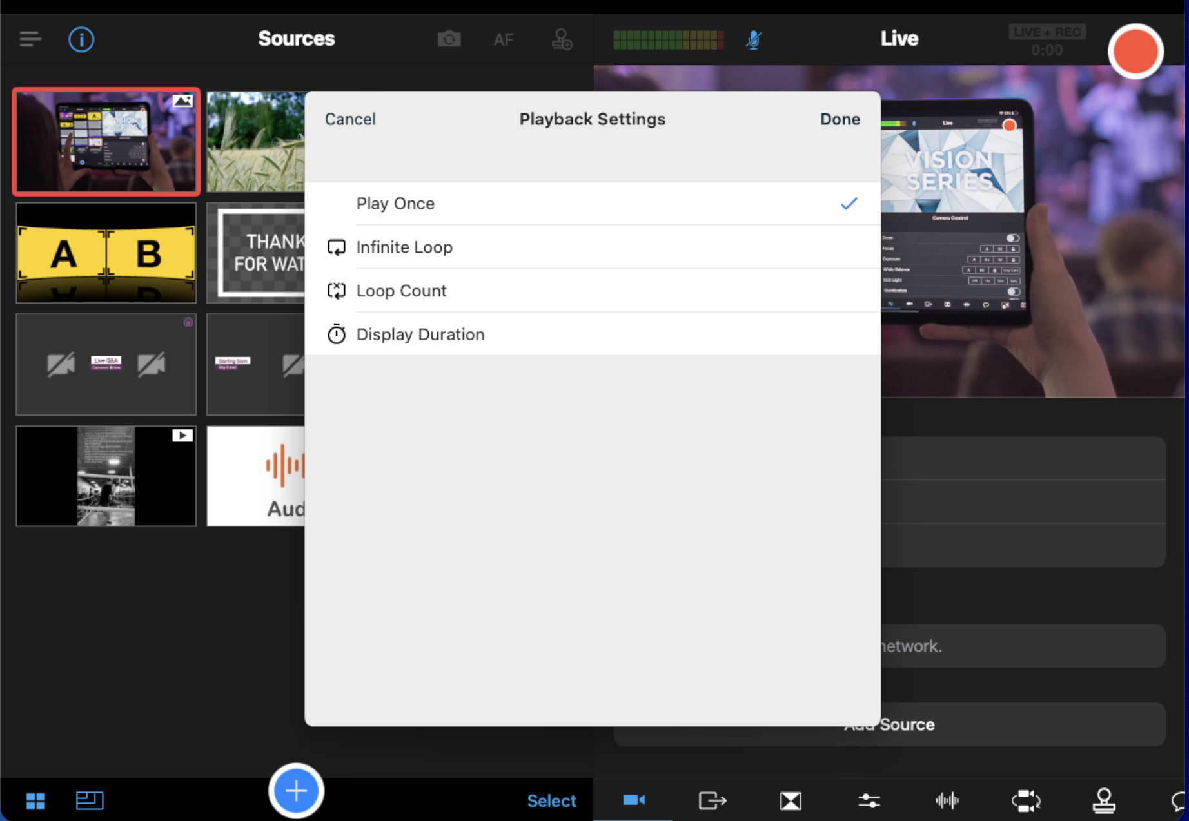Open the info panel icon
The height and width of the screenshot is (821, 1189).
pyautogui.click(x=81, y=39)
